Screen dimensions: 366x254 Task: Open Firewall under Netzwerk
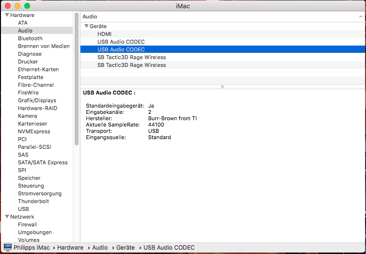point(27,224)
